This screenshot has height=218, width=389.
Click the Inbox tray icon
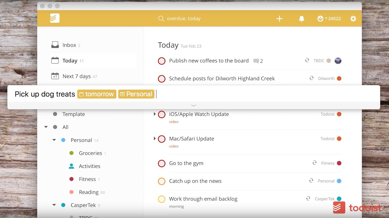pos(55,45)
